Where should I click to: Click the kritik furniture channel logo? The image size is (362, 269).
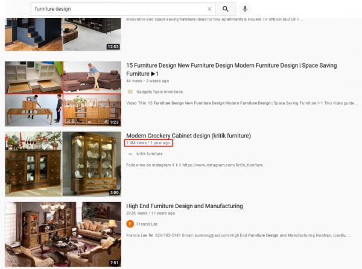130,154
